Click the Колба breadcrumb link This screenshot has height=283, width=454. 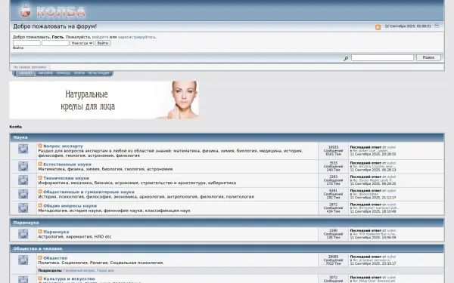pyautogui.click(x=16, y=127)
